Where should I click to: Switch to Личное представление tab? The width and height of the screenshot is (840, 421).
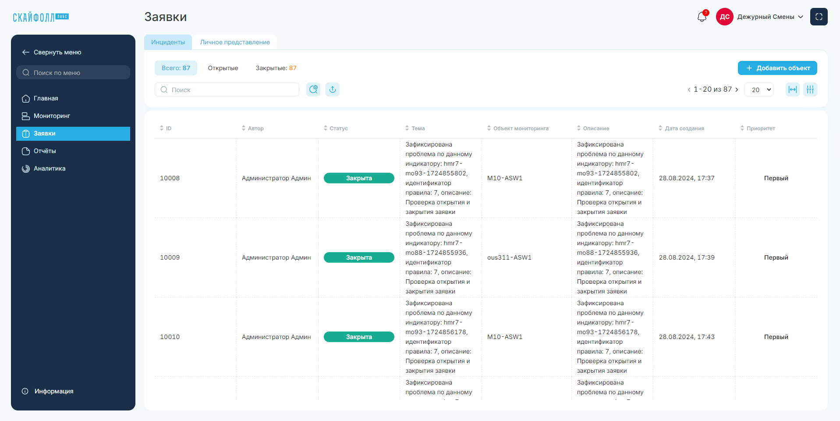235,42
